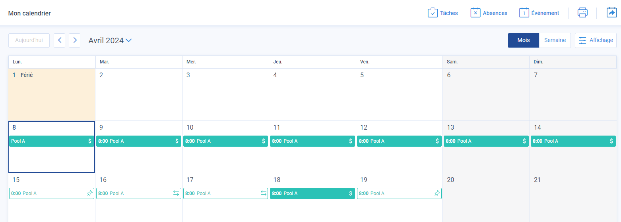Open the Tâches clipboard icon

tap(433, 13)
